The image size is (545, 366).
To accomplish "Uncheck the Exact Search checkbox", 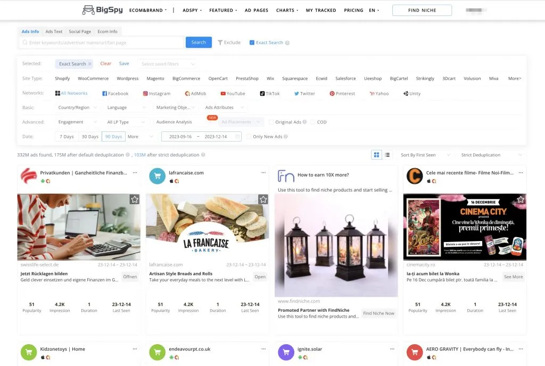I will tap(251, 42).
